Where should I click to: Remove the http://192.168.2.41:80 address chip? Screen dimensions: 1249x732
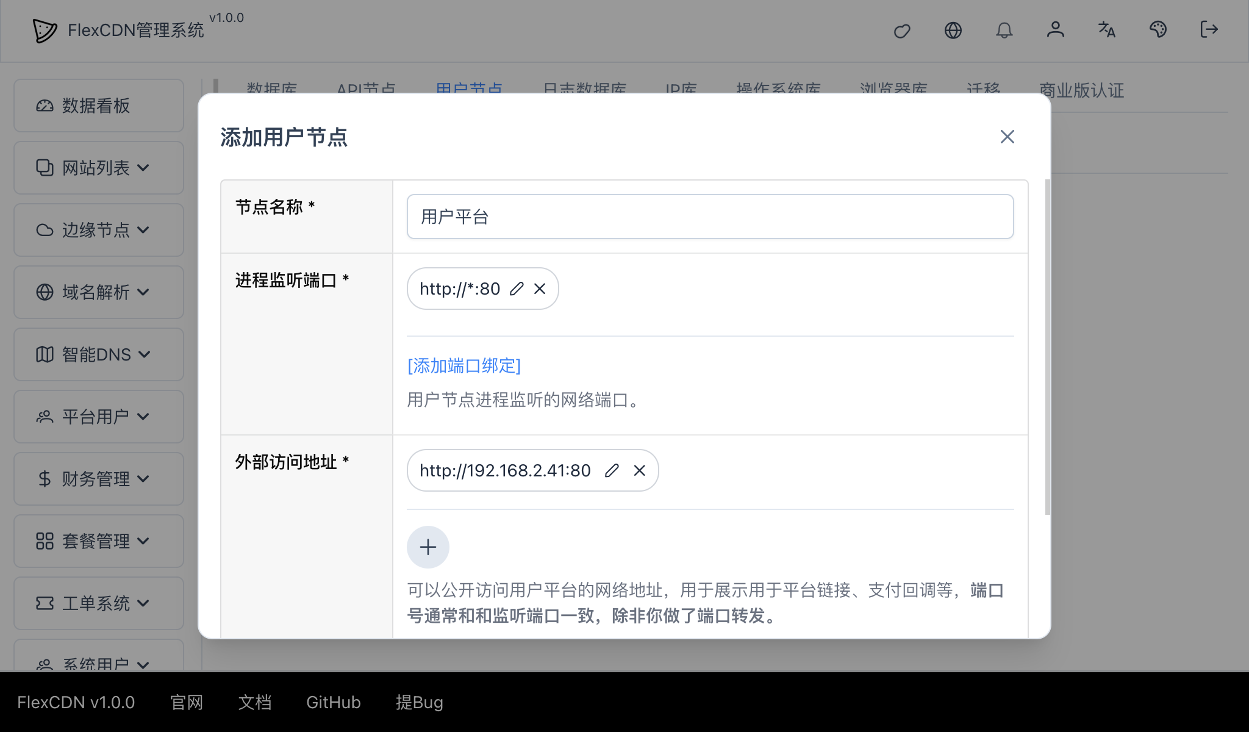[x=640, y=470]
